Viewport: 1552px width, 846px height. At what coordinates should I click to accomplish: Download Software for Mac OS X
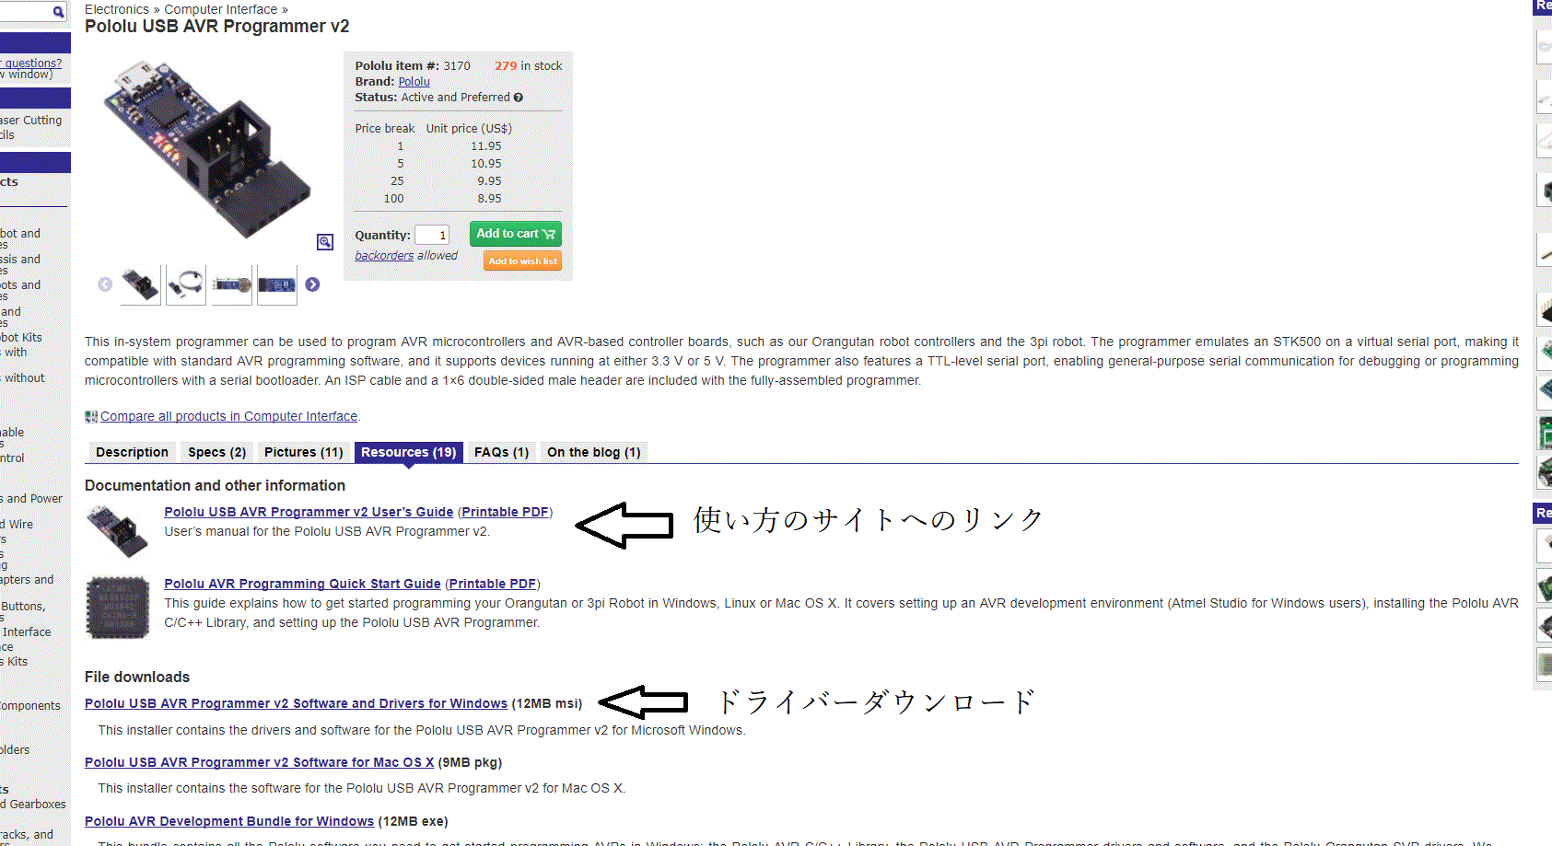[259, 763]
